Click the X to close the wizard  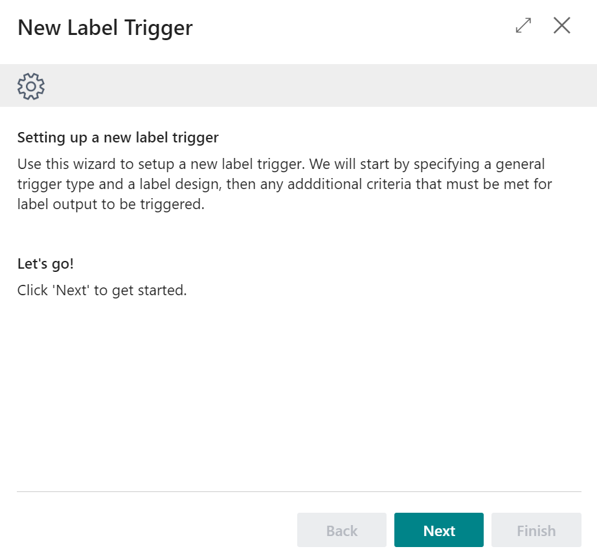click(x=561, y=26)
